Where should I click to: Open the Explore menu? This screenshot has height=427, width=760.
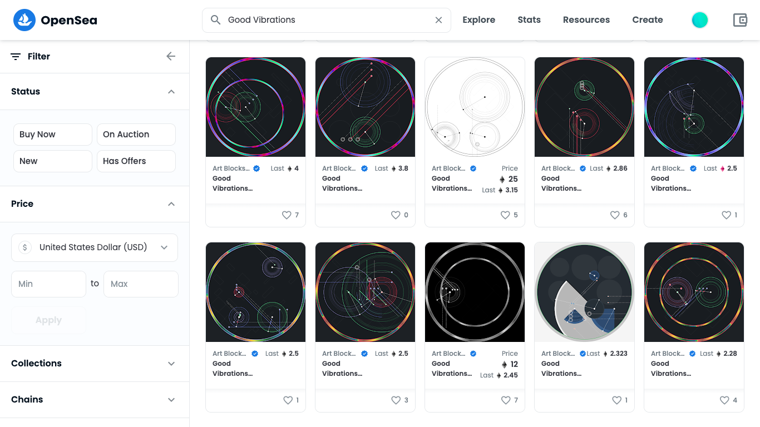pos(479,20)
